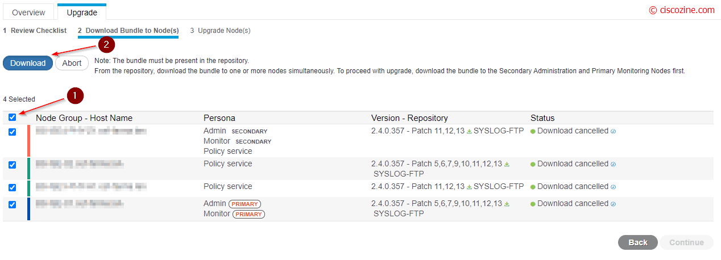Viewport: 721px width, 260px height.
Task: Click the '4 Selected' counter text
Action: tap(19, 99)
